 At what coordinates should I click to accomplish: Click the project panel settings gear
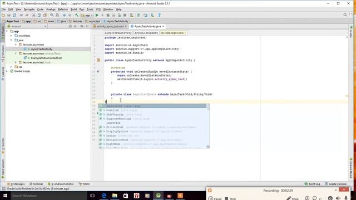82,26
